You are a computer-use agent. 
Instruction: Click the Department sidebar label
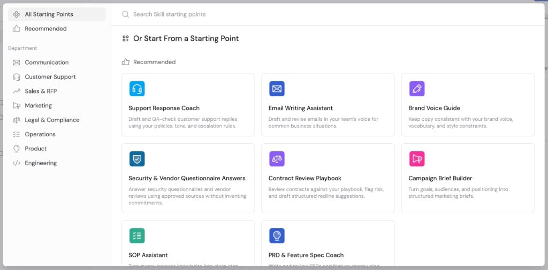click(22, 48)
